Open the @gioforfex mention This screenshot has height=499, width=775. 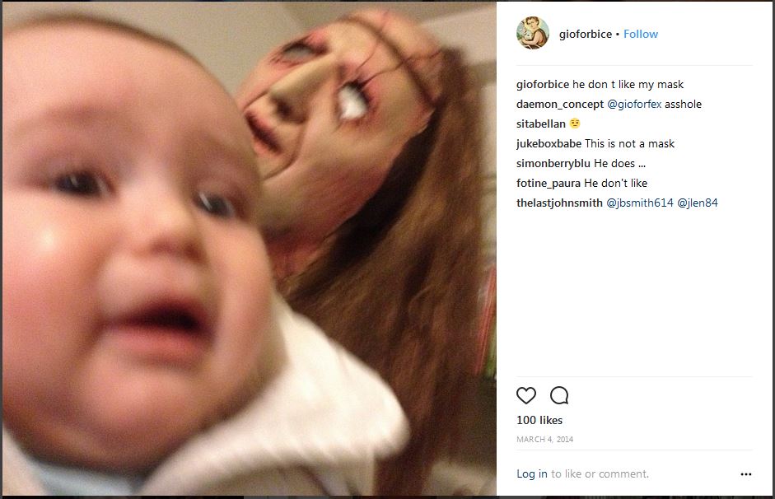point(634,105)
